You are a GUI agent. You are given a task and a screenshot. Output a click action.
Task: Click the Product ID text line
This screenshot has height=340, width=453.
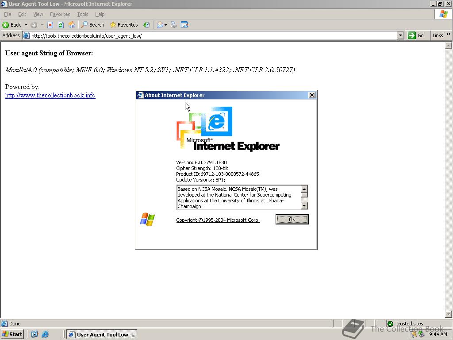[x=218, y=174]
